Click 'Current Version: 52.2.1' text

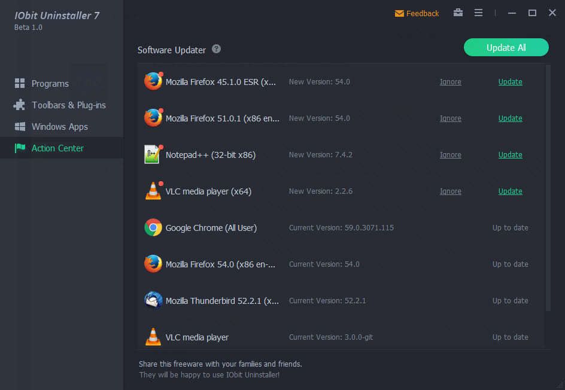tap(327, 300)
